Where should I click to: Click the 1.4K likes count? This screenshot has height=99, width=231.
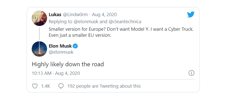46,86
